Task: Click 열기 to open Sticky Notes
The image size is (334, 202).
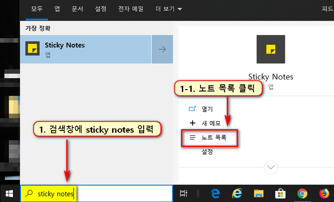Action: [x=207, y=109]
